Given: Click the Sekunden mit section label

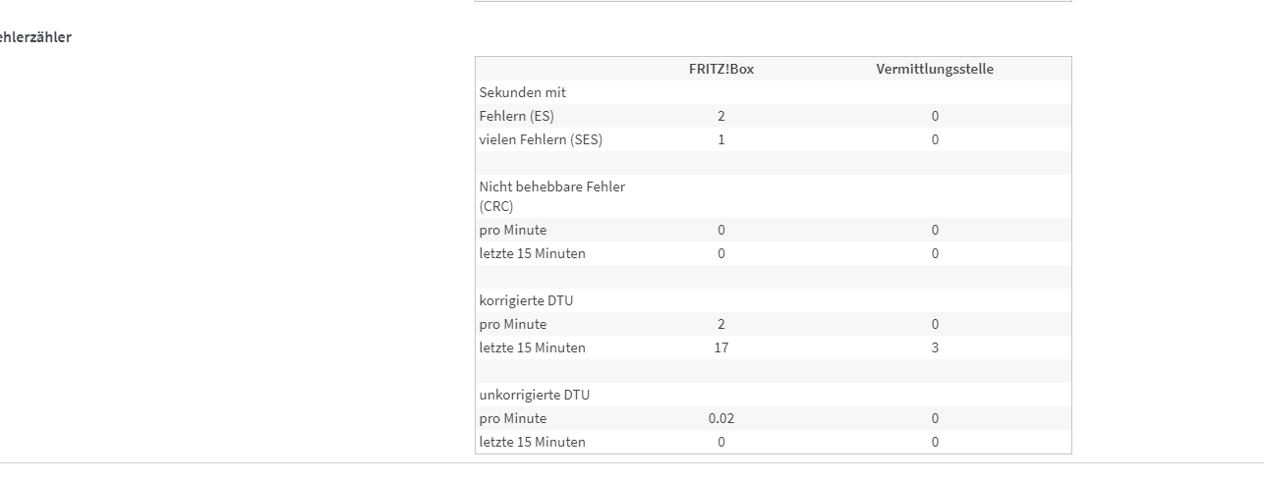Looking at the screenshot, I should point(523,92).
